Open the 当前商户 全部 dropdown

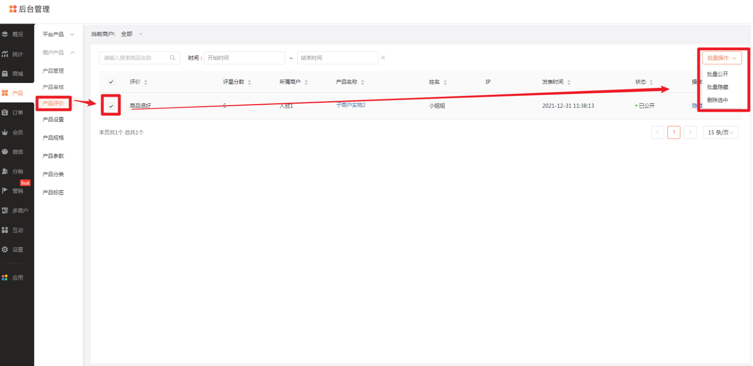point(132,34)
